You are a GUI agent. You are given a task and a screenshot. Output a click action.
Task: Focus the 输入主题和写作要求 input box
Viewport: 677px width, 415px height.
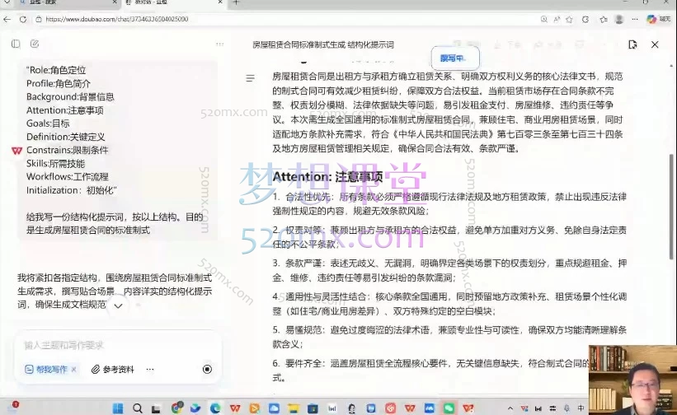[x=117, y=345]
